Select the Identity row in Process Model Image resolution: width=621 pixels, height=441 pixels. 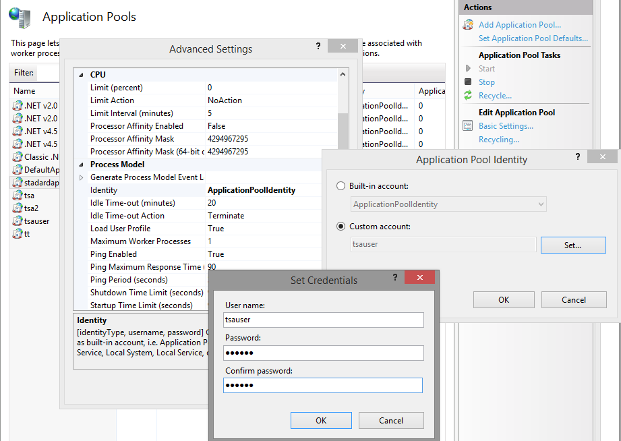tap(204, 190)
